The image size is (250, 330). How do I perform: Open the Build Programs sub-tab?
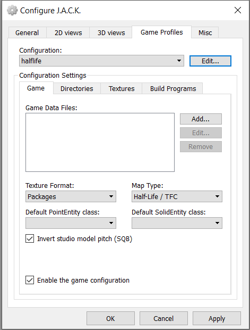173,88
